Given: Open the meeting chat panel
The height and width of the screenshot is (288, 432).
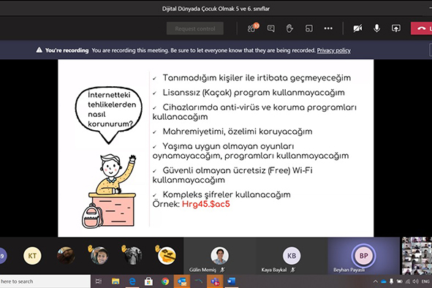Looking at the screenshot, I should pyautogui.click(x=271, y=29).
